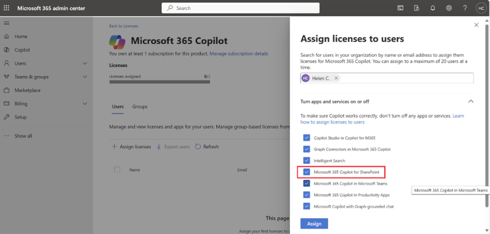
Task: Click the Teams & groups icon
Action: pyautogui.click(x=6, y=77)
